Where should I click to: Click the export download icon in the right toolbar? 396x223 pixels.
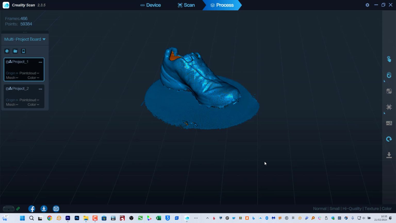tap(389, 155)
